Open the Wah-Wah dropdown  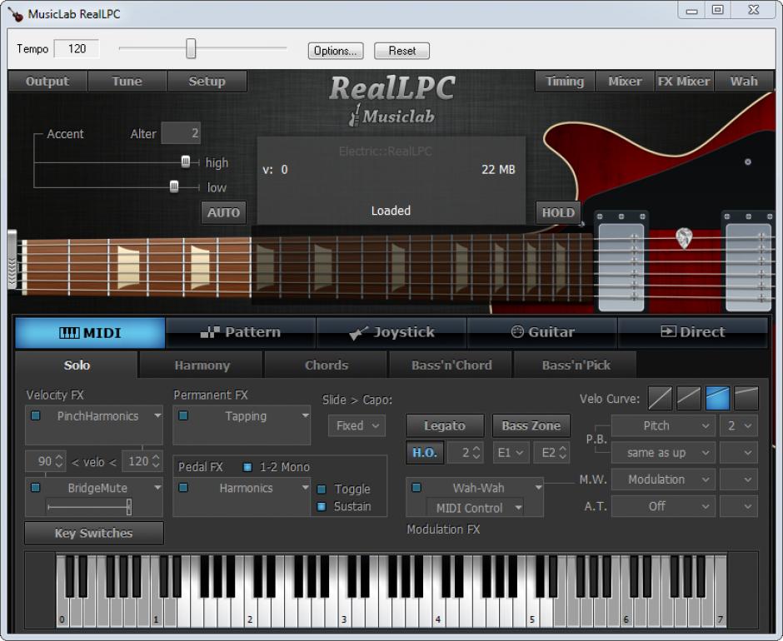coord(538,487)
